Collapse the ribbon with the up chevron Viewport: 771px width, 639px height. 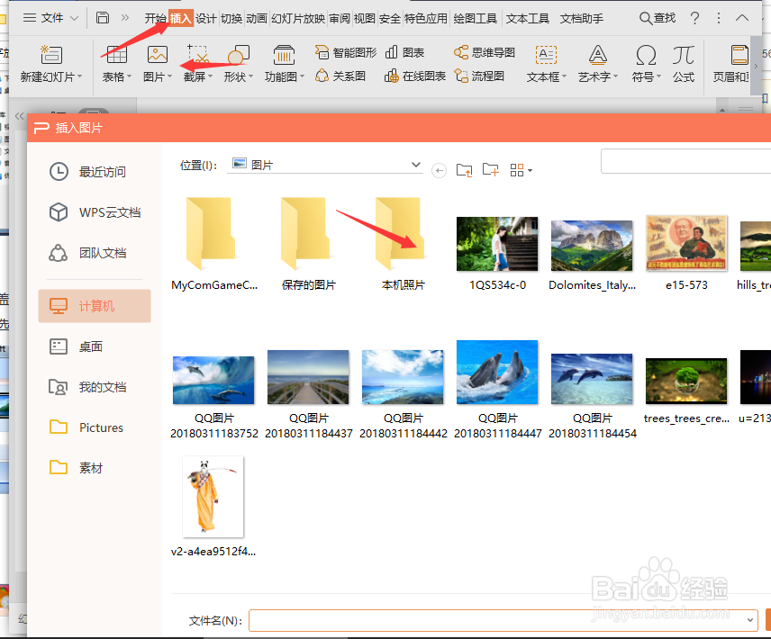[742, 18]
